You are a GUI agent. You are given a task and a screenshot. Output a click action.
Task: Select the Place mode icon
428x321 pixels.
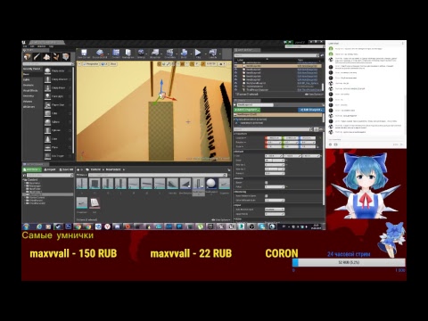click(x=28, y=56)
